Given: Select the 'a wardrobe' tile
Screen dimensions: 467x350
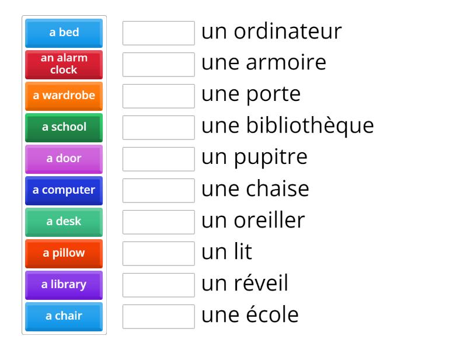Looking at the screenshot, I should point(63,96).
